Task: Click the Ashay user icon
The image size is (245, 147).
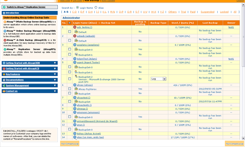Action: (75, 134)
